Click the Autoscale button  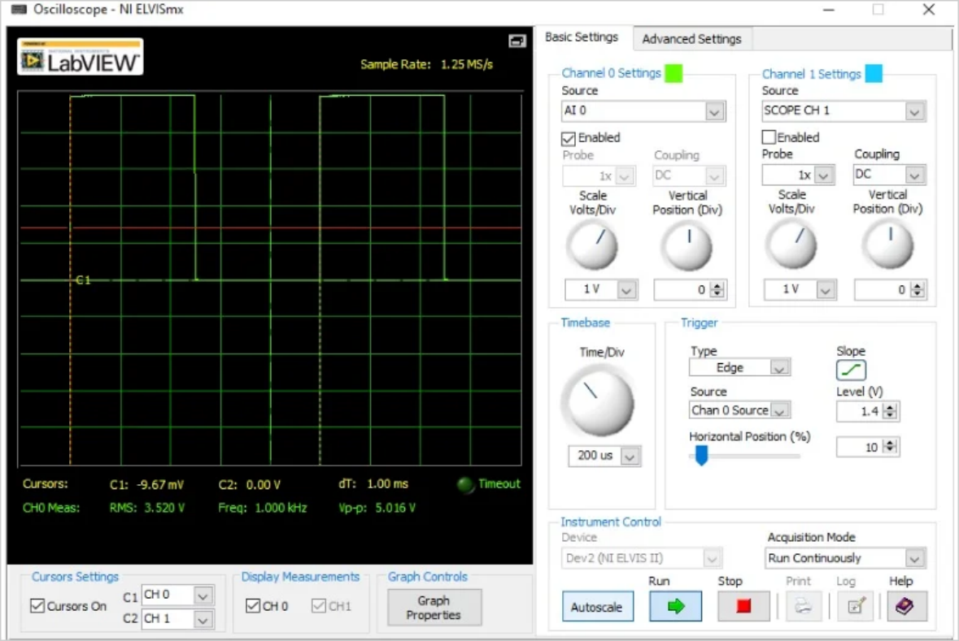597,607
